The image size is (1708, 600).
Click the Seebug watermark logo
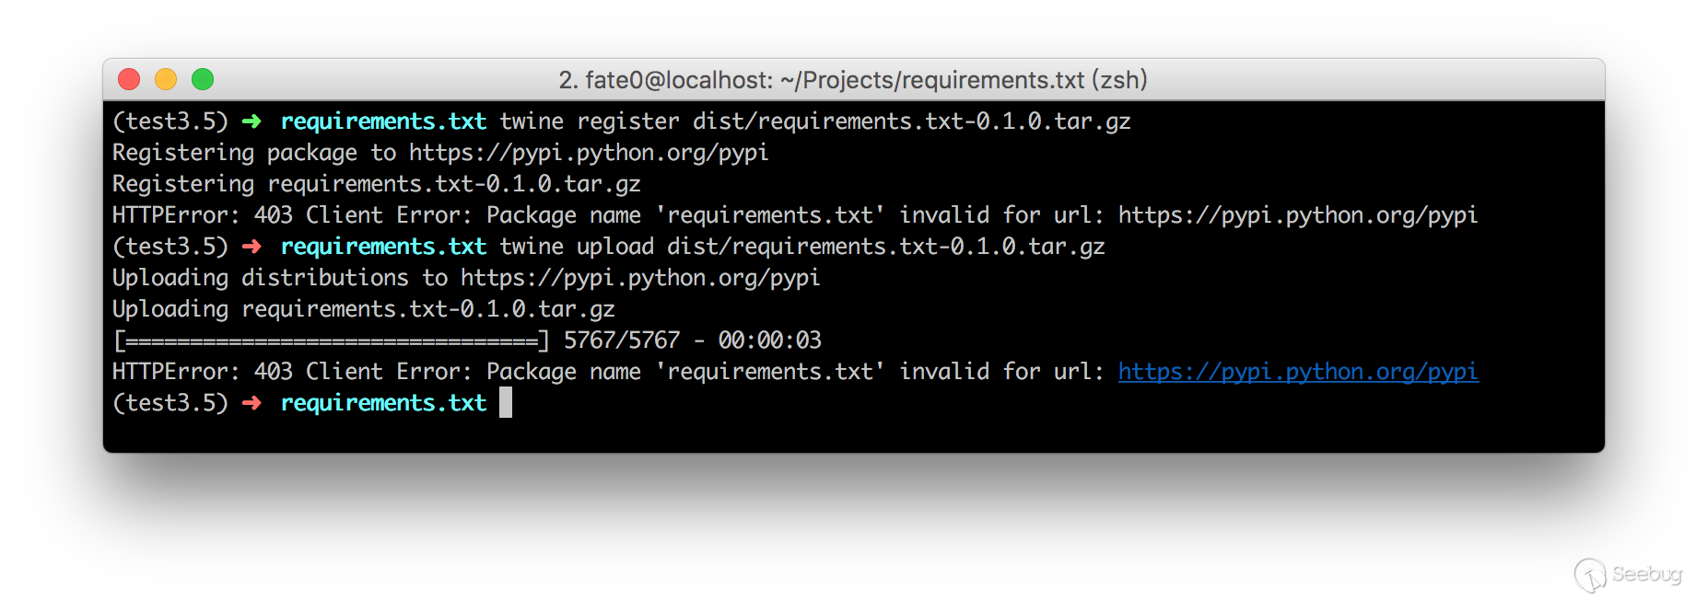coord(1628,574)
